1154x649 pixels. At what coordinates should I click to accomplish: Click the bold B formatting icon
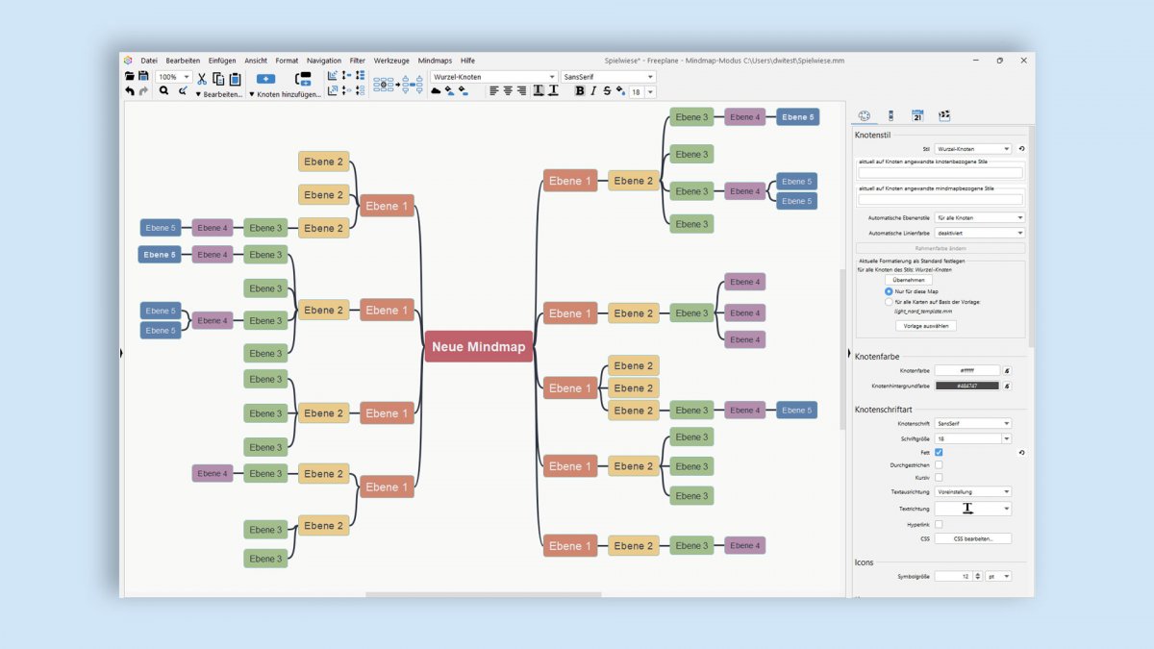click(580, 90)
